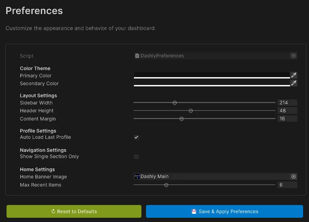This screenshot has height=222, width=309.
Task: Click the eyedropper next to Primary Color
Action: (293, 75)
